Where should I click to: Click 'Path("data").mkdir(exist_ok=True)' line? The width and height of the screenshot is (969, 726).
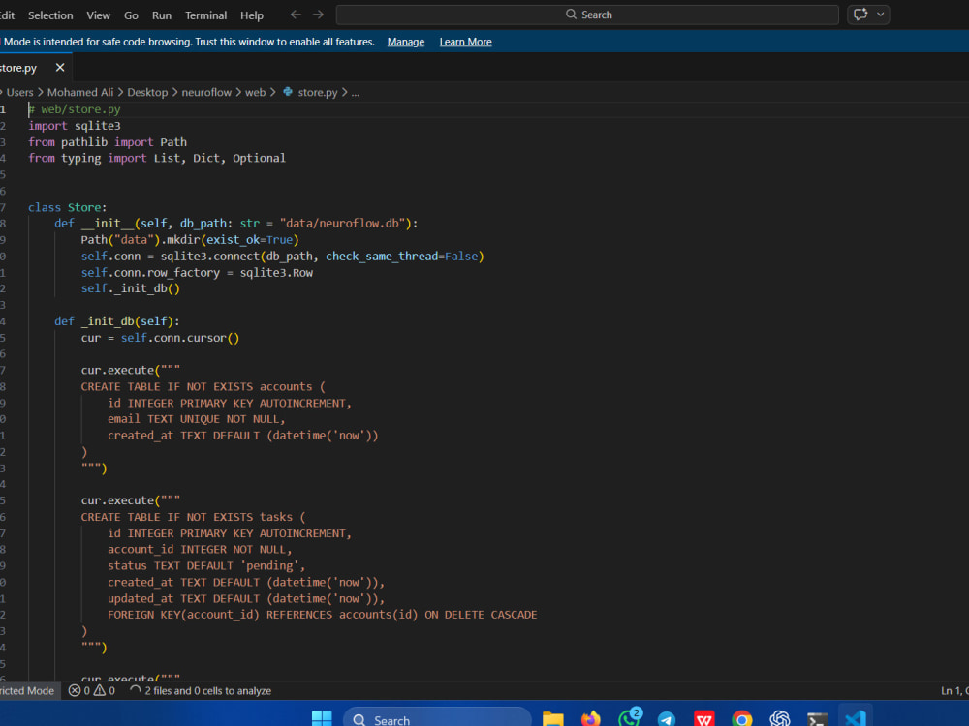190,240
